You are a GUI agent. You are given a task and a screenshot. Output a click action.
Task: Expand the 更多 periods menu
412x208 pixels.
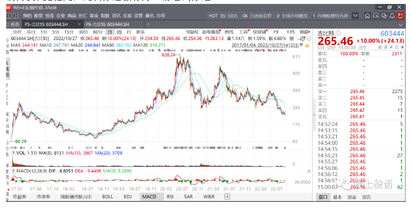pos(141,32)
